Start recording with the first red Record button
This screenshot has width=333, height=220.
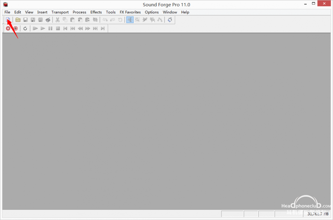click(x=8, y=28)
